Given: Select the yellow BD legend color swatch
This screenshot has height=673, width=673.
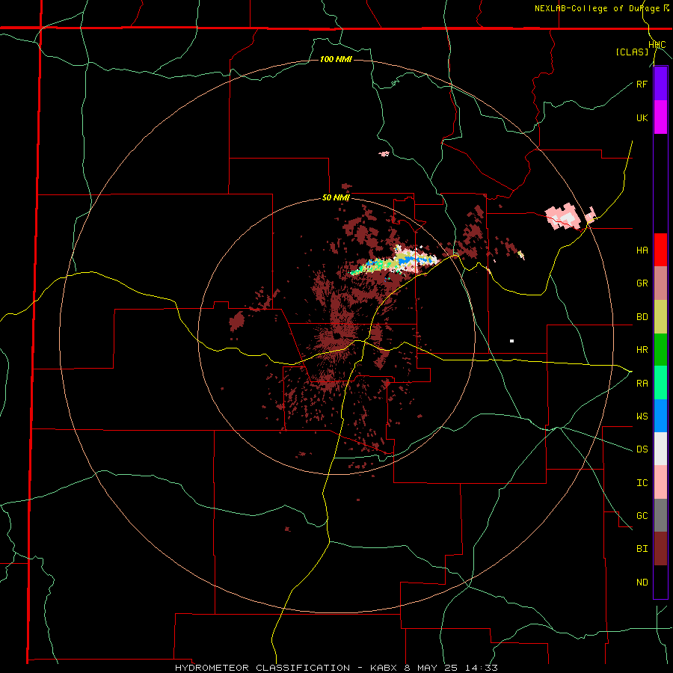Looking at the screenshot, I should coord(660,317).
